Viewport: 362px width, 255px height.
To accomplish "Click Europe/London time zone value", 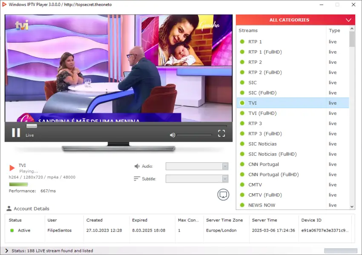I will coord(221,230).
